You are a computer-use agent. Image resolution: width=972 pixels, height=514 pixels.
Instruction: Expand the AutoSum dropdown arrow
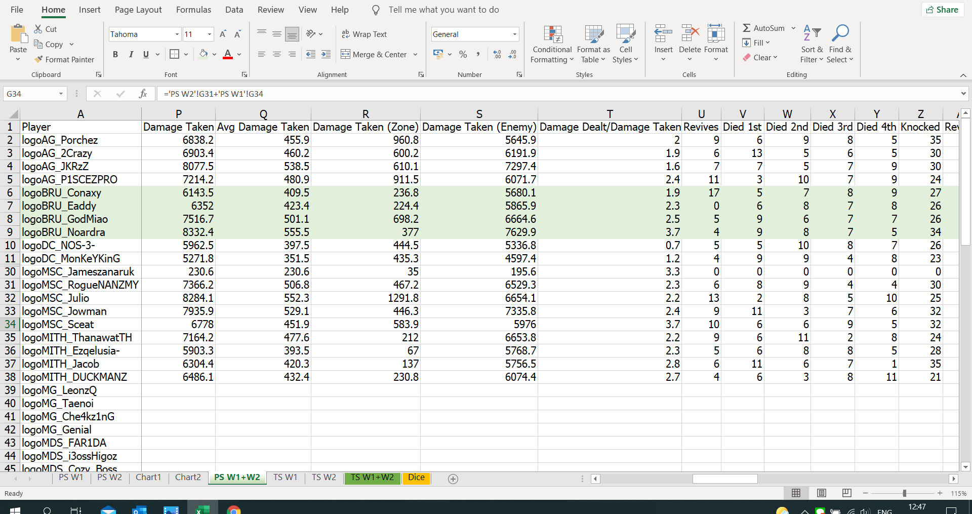click(793, 28)
